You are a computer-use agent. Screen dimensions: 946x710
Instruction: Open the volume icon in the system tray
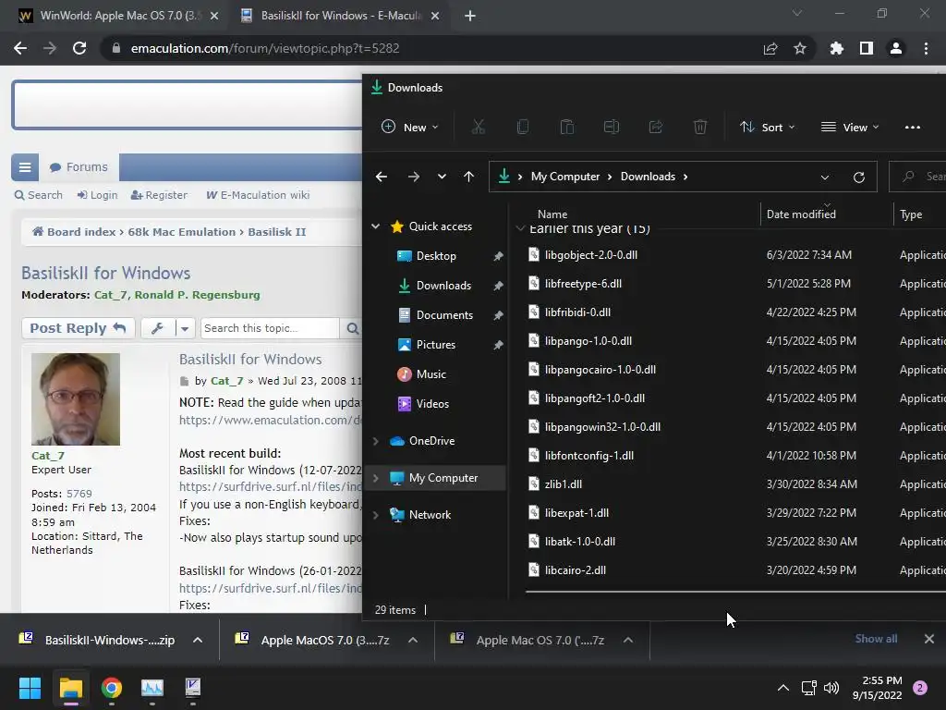(x=831, y=688)
